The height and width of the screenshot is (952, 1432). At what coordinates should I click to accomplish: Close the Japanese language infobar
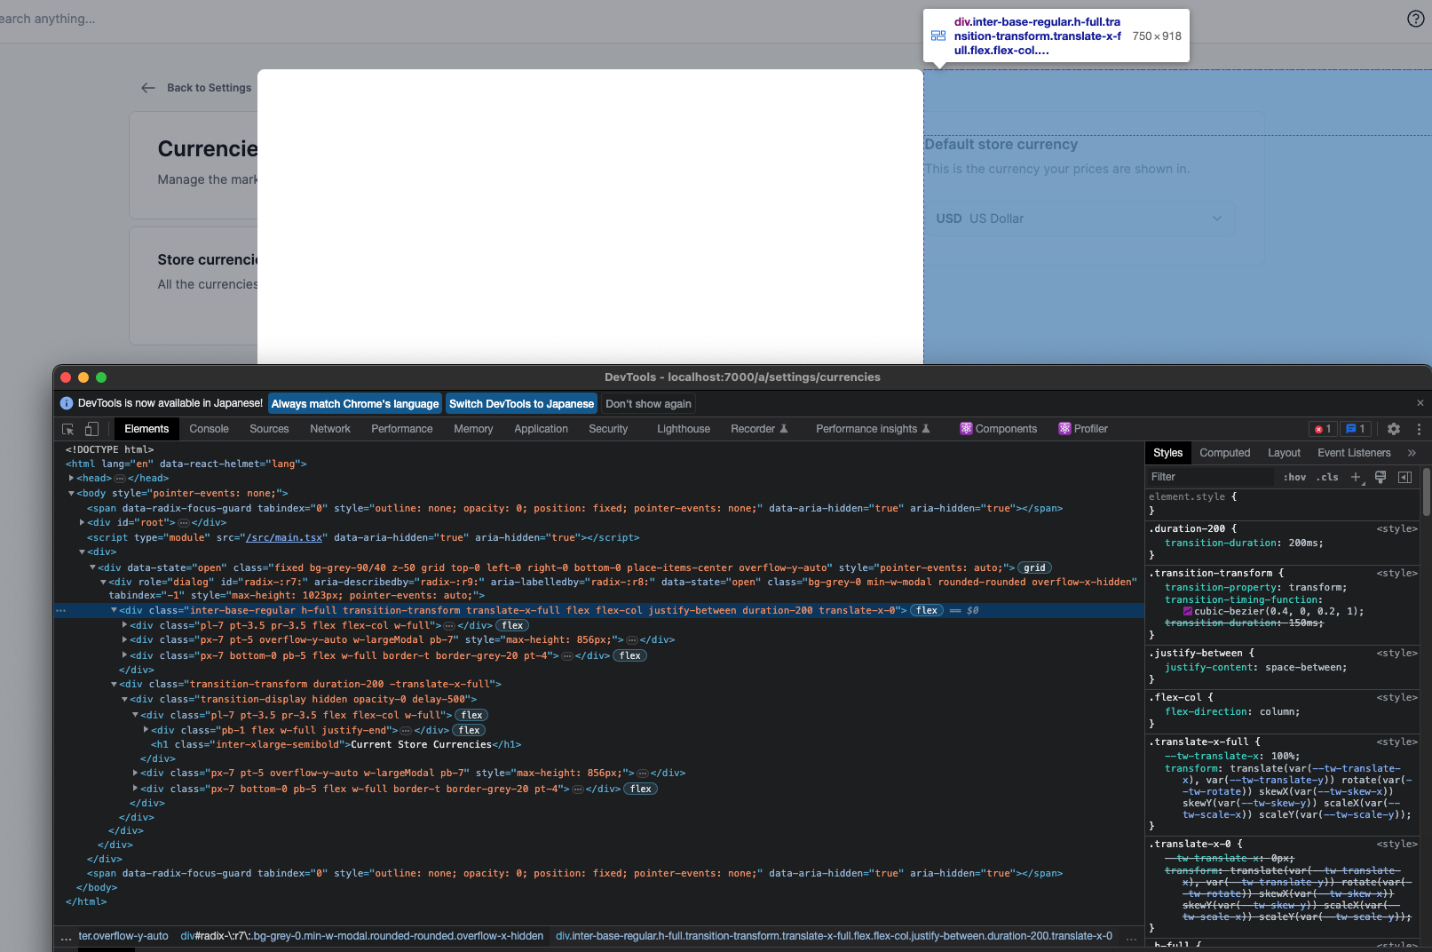[x=1420, y=403]
